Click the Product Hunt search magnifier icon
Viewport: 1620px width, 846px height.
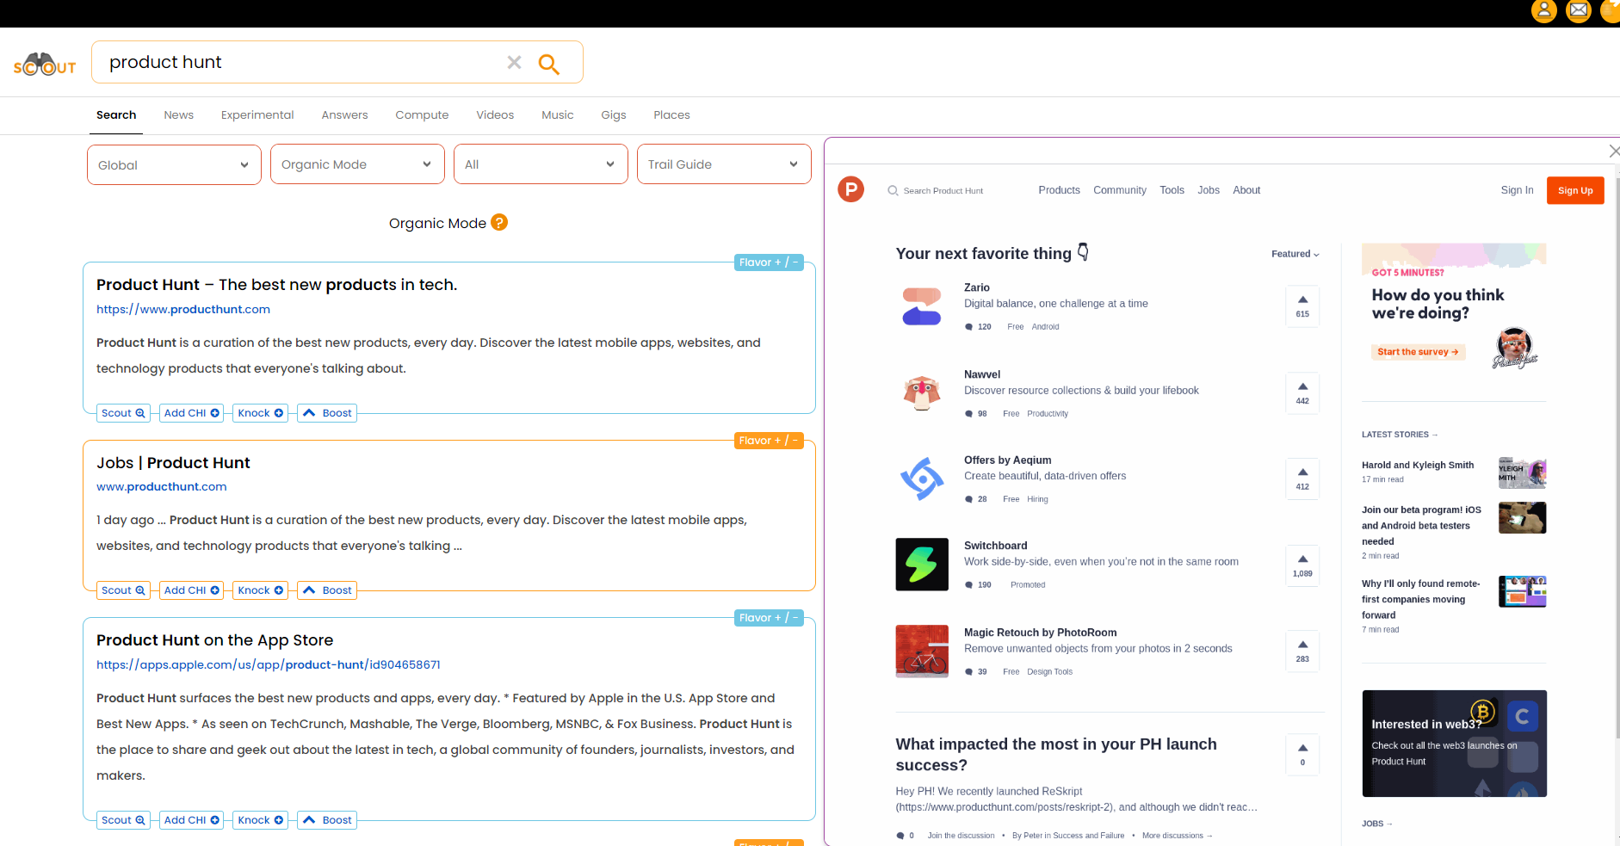click(x=893, y=191)
